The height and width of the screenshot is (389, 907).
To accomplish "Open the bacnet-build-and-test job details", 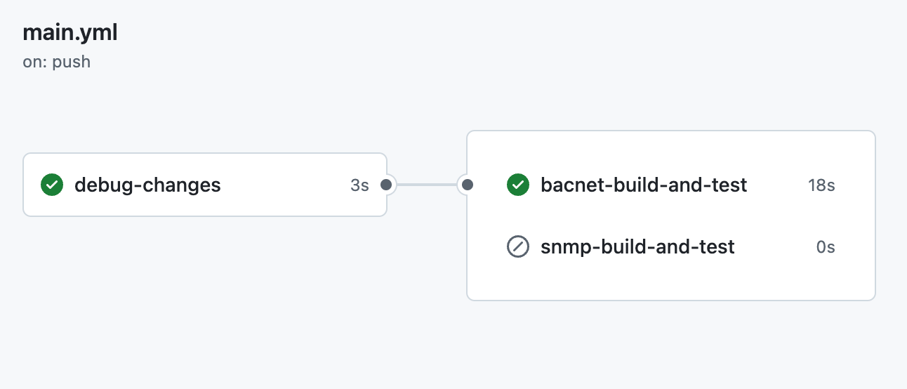I will coord(644,185).
